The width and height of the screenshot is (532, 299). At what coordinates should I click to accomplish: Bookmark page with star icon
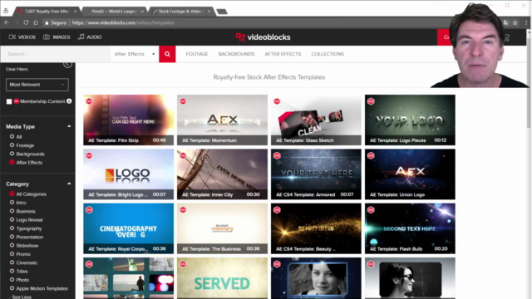tap(515, 22)
